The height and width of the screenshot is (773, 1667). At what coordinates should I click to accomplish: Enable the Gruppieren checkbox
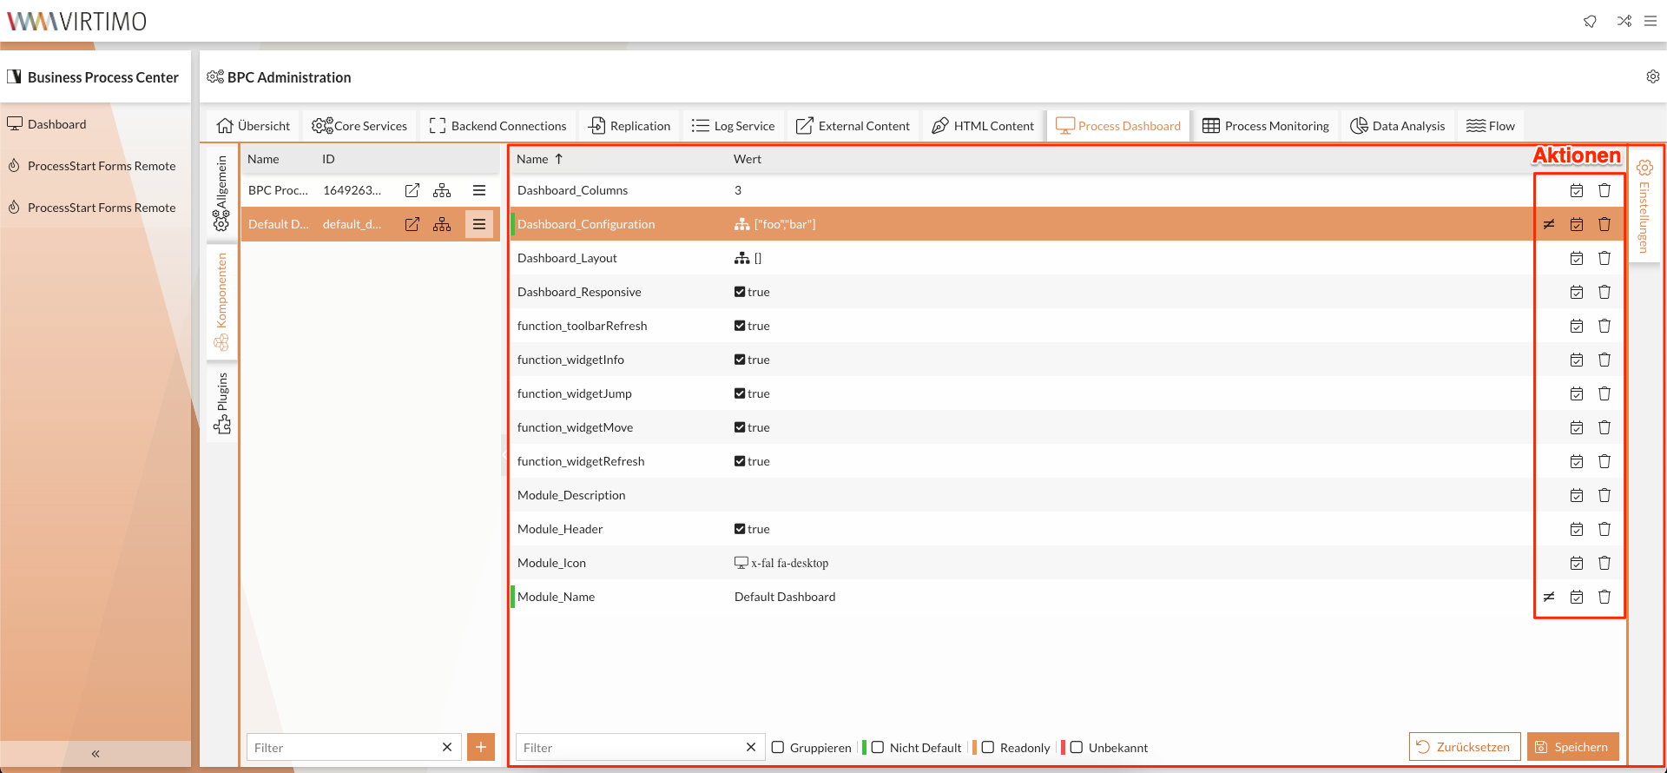[x=778, y=747]
